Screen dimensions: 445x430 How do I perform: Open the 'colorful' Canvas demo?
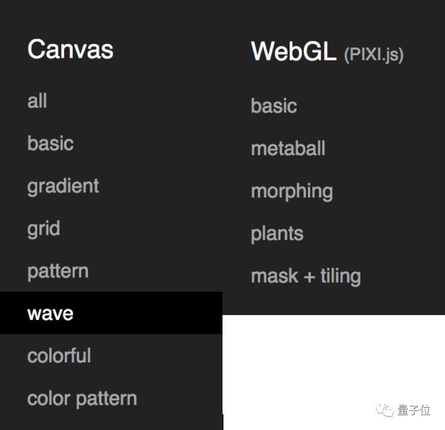coord(59,356)
